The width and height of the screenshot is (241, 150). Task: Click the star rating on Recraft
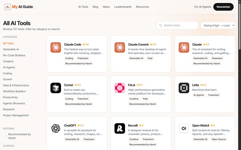coord(141,125)
